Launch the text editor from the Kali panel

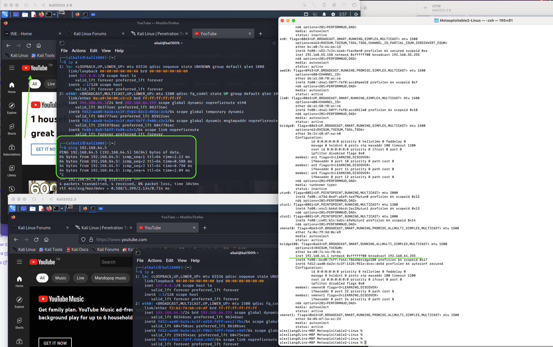pos(34,14)
